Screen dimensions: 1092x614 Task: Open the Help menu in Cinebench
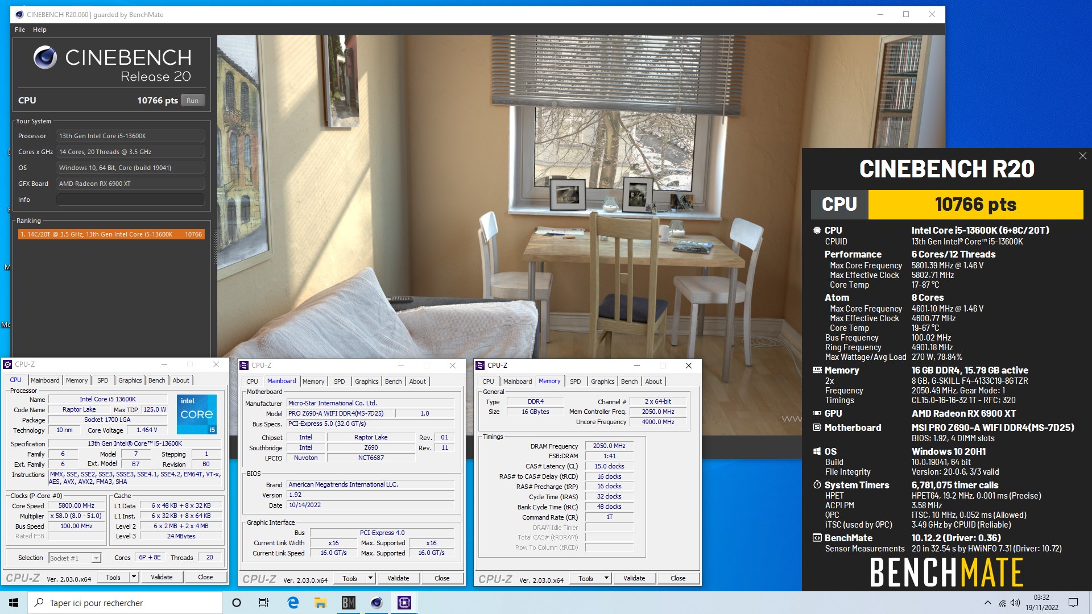[40, 30]
